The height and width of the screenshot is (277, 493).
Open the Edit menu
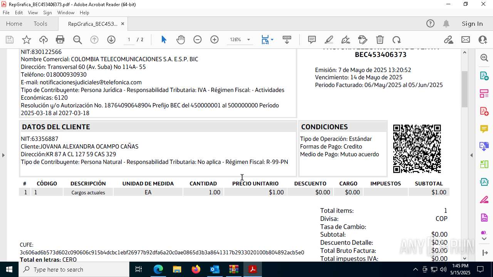[x=19, y=13]
